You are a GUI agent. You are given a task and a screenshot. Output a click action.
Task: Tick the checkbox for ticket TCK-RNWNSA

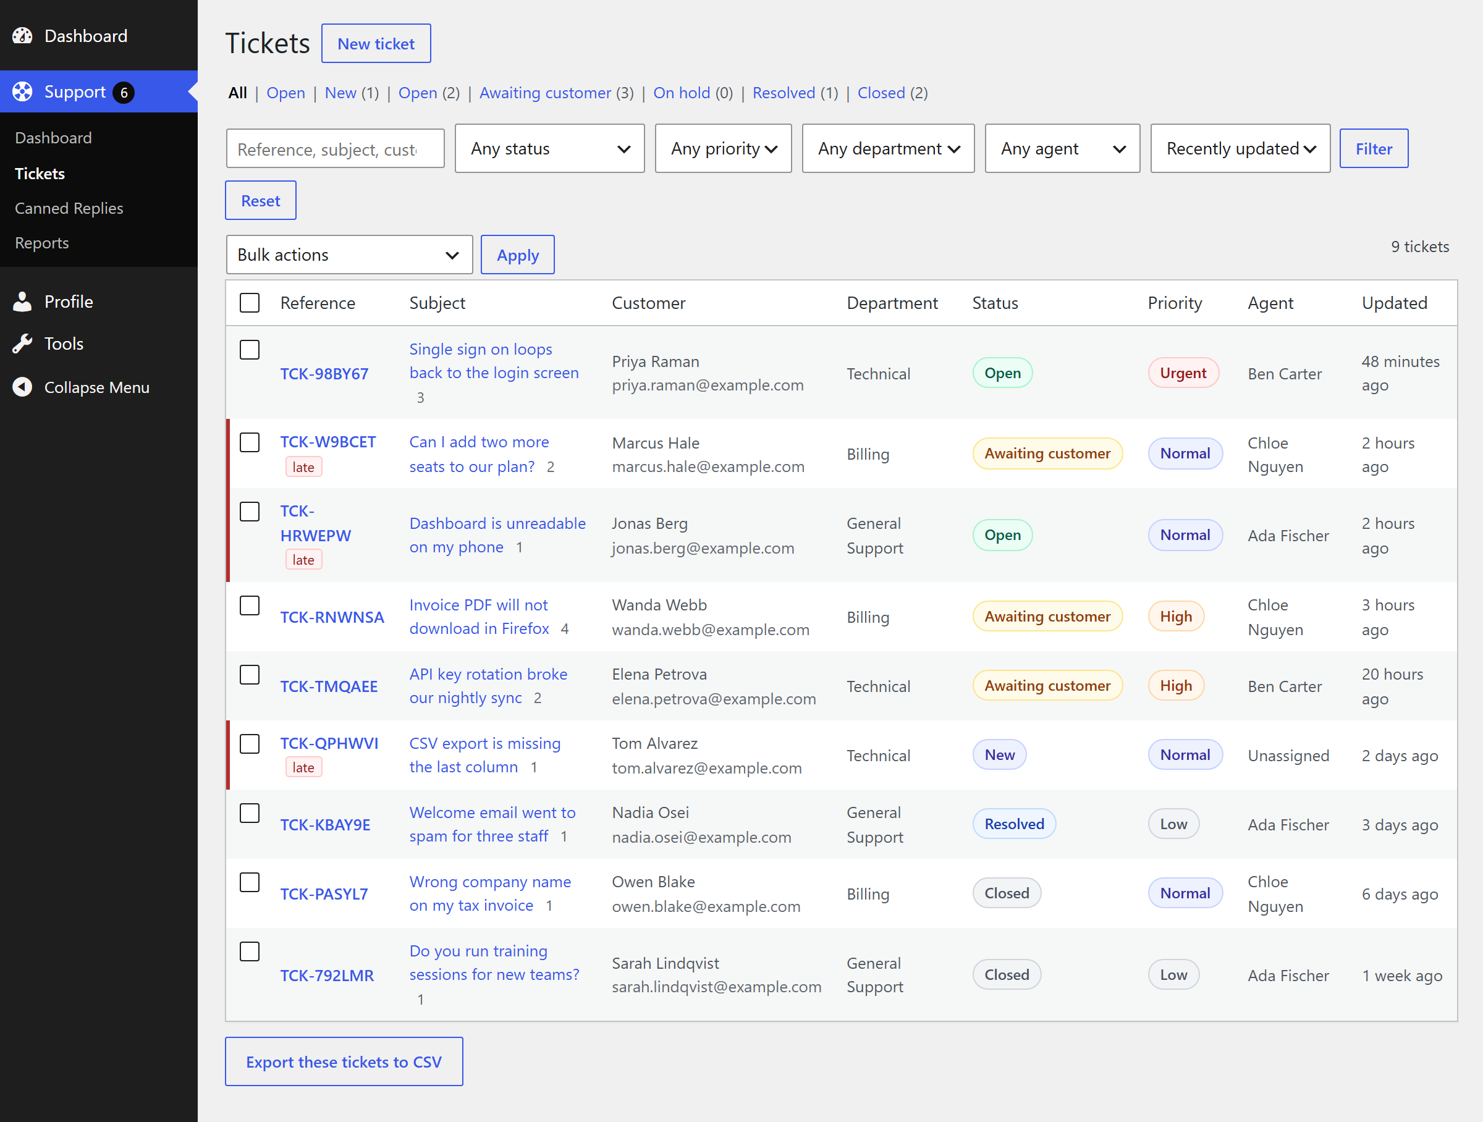pos(250,605)
